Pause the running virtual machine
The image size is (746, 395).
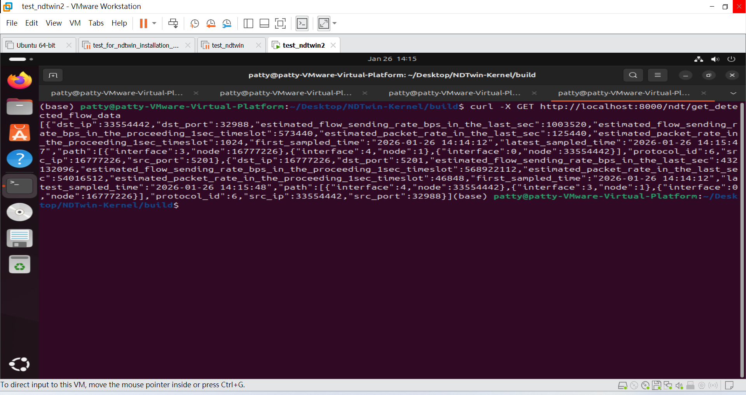click(143, 24)
